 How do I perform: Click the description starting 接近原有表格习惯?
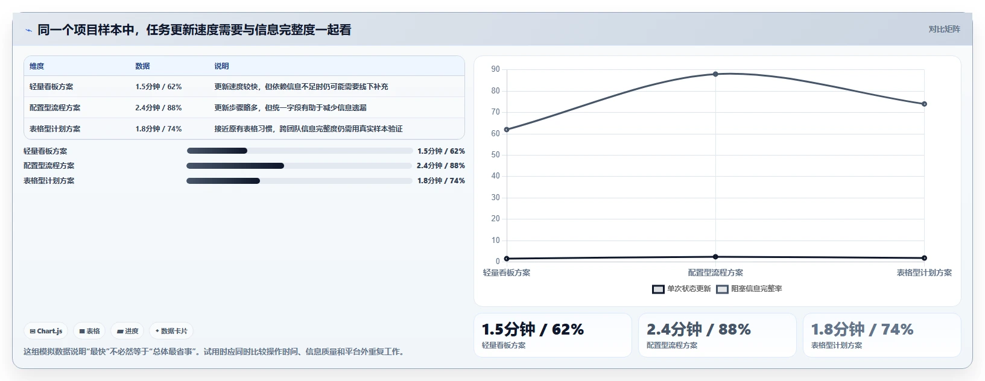[x=308, y=129]
